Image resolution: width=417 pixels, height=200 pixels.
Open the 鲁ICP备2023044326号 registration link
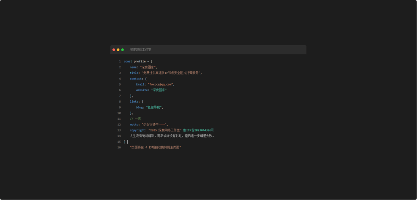click(198, 130)
